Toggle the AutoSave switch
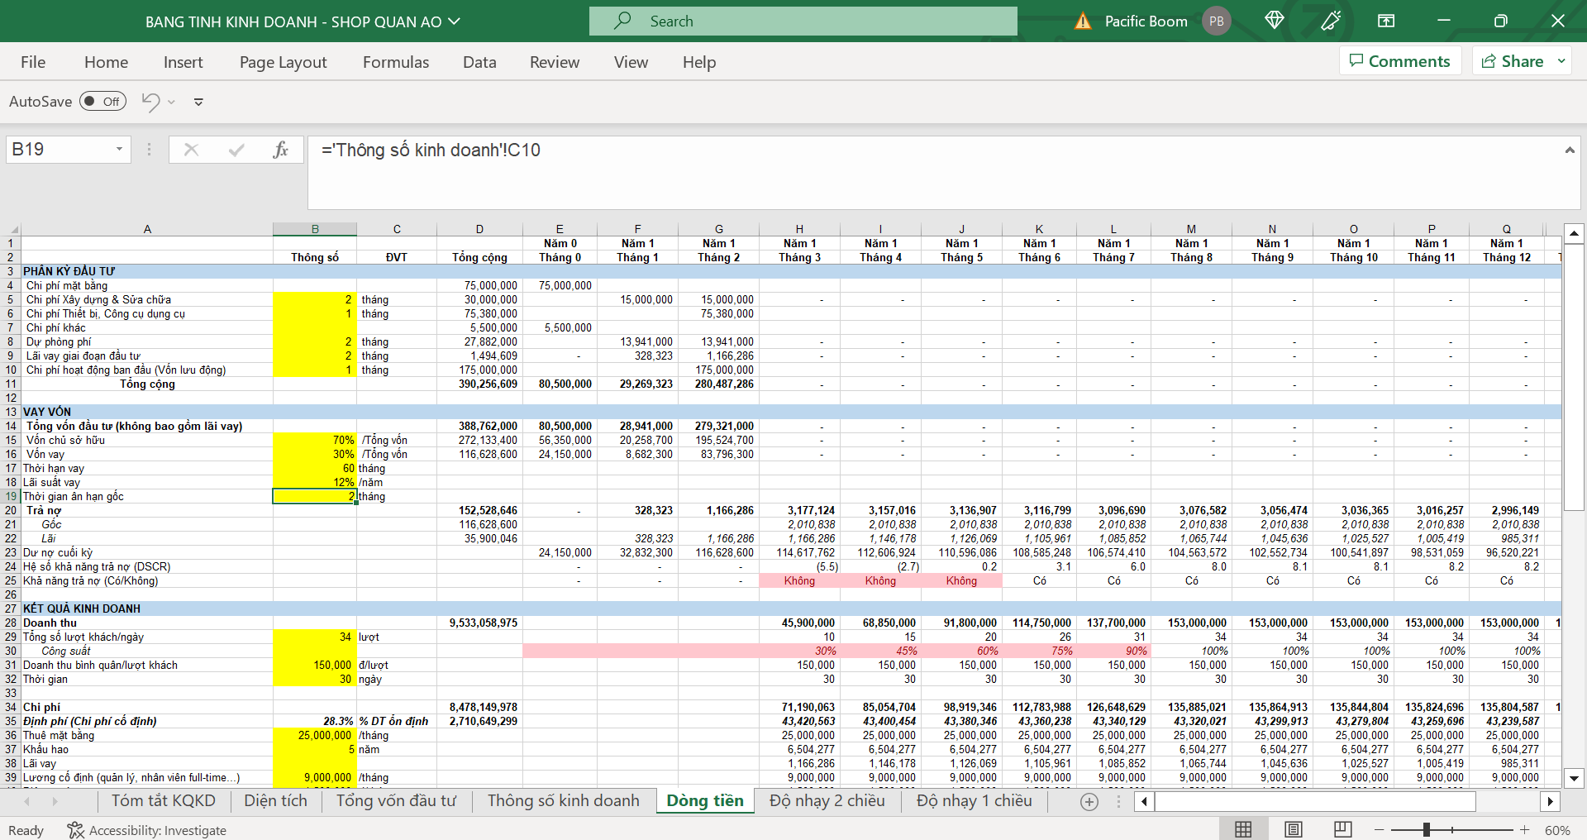Screen dimensions: 1587x840 [102, 102]
